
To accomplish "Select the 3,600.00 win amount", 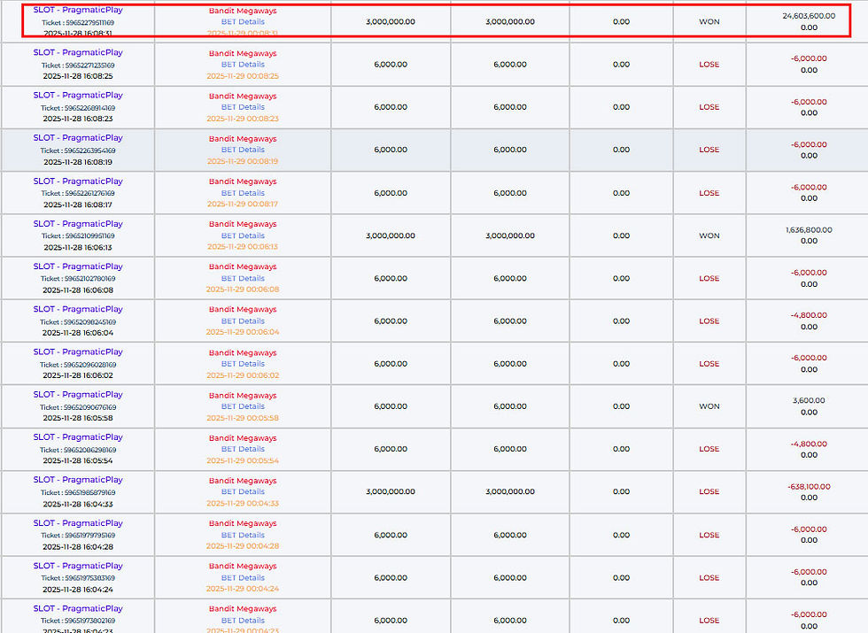I will (809, 400).
